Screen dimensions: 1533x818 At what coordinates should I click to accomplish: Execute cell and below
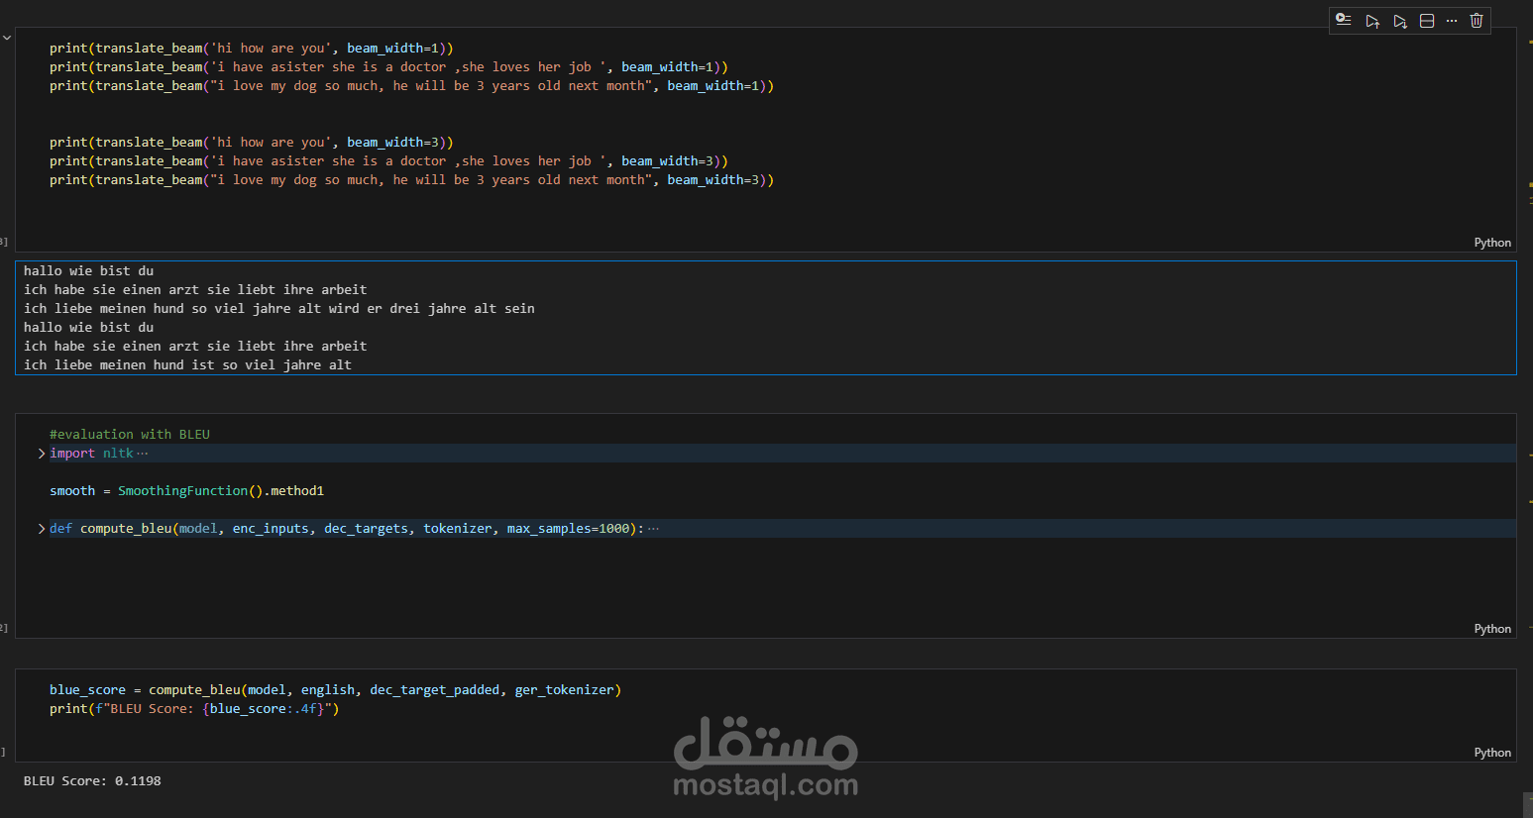pos(1400,21)
